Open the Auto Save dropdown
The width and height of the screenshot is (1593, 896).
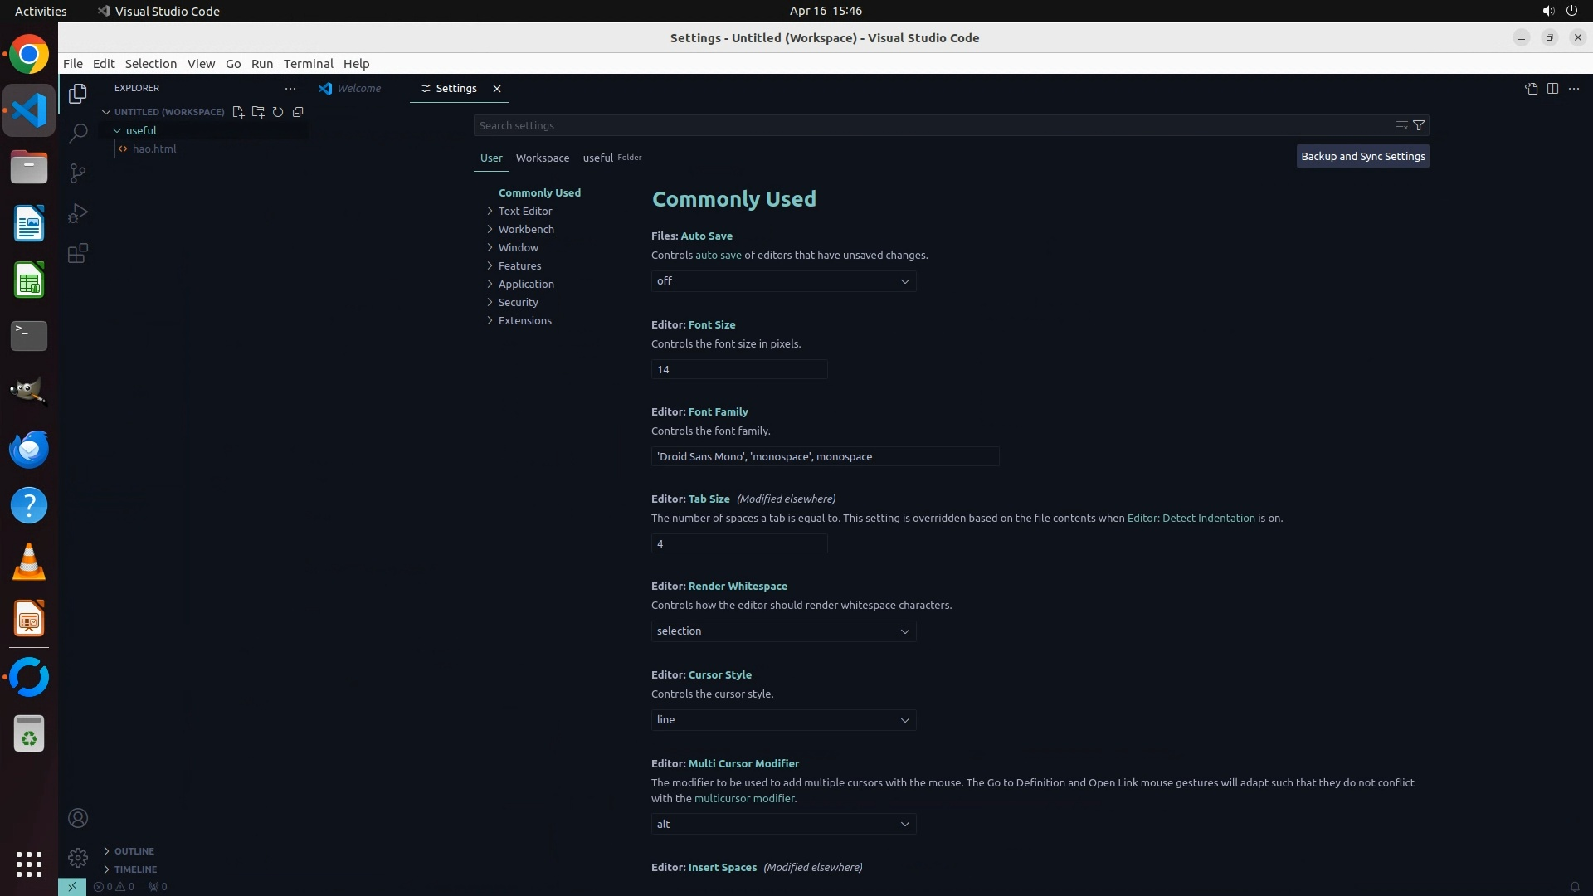tap(783, 281)
